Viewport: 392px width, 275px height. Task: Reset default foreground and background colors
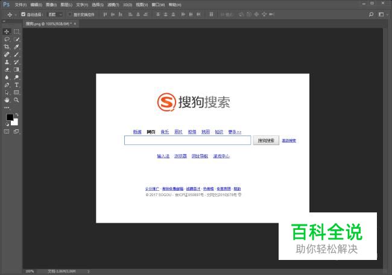tap(7, 124)
